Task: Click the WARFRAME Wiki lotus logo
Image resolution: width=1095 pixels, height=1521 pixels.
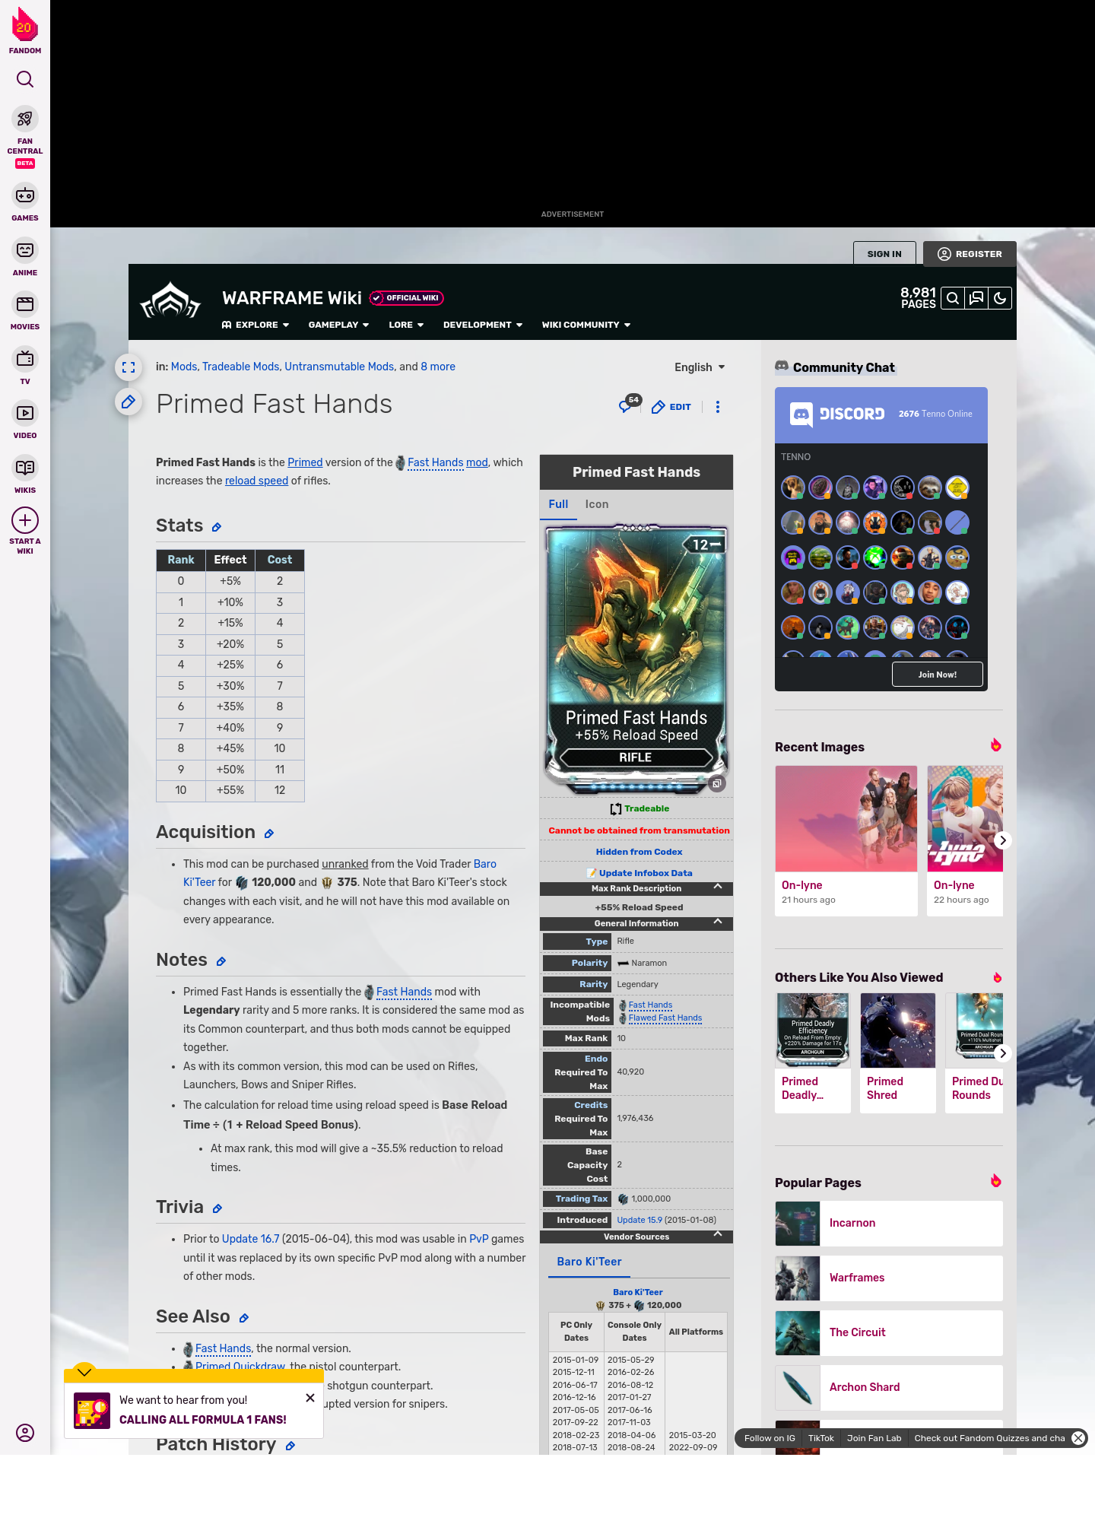Action: point(170,300)
